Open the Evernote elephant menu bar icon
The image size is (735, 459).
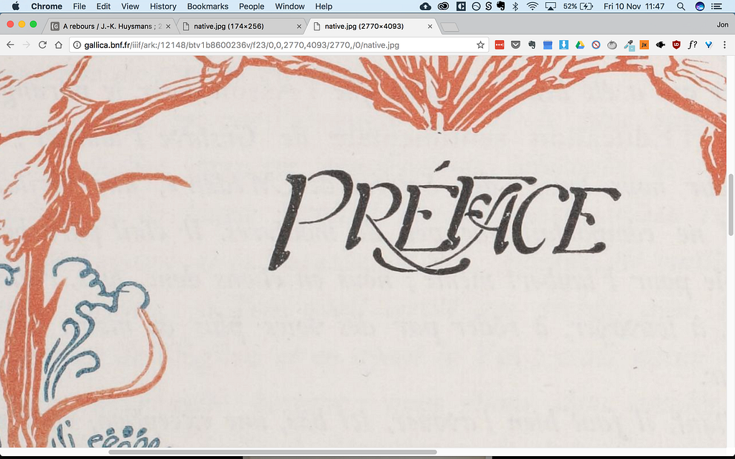(501, 6)
